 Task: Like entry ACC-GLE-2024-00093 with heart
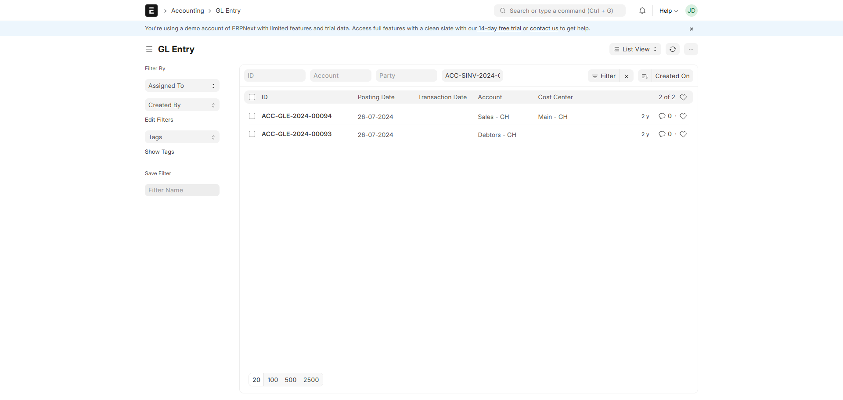point(683,134)
